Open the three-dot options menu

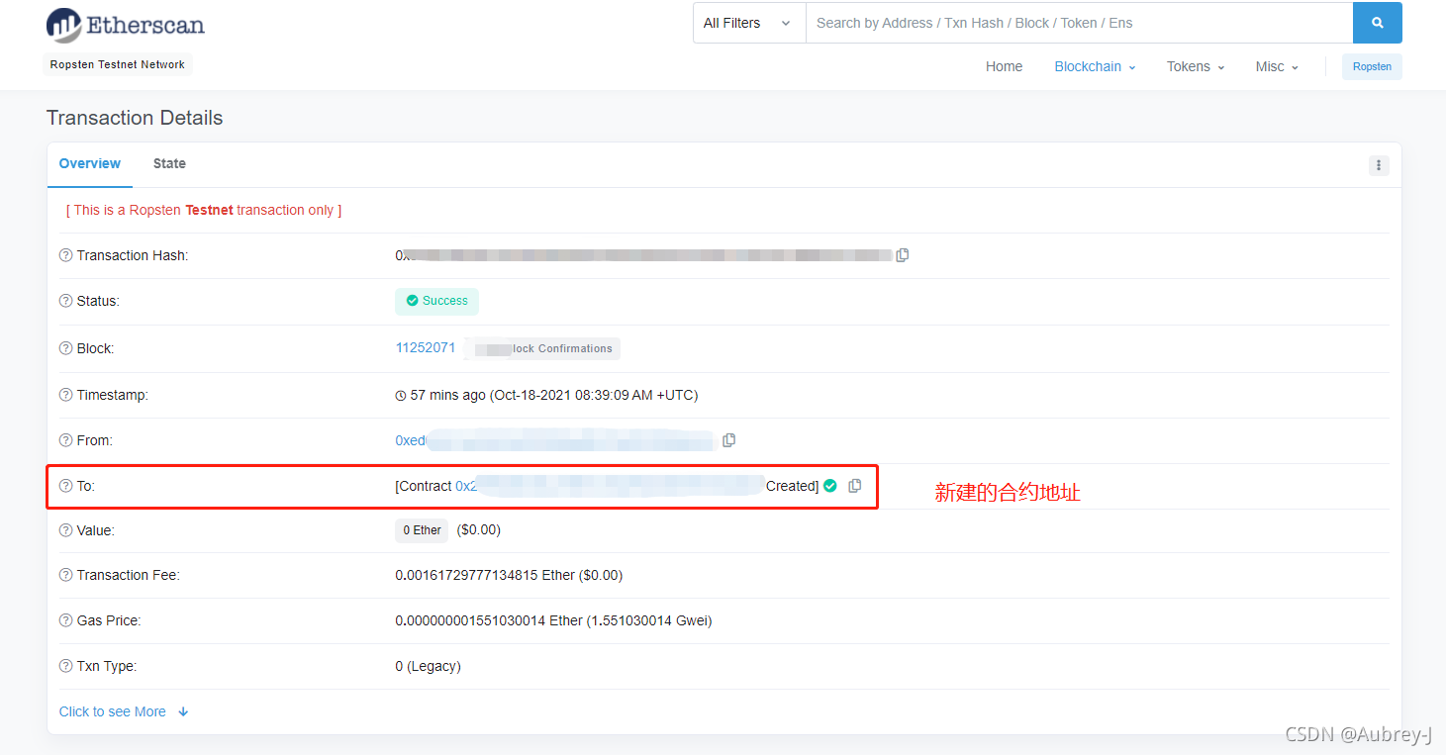(1379, 165)
